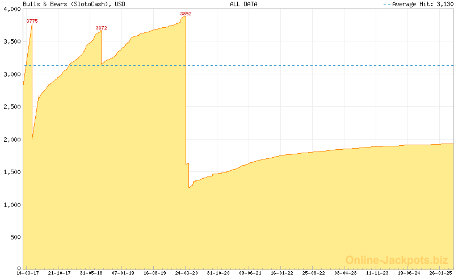Click the 11-11-23 x-axis date
Viewport: 454px width, 278px height.
[x=377, y=273]
